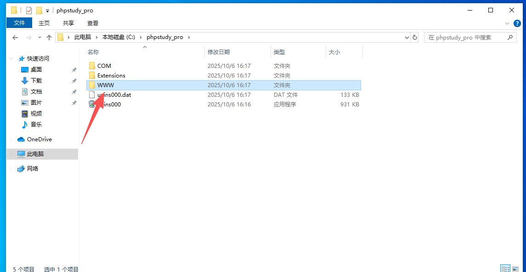Unpin 桌面 via its pin icon
The image size is (526, 272).
(74, 70)
